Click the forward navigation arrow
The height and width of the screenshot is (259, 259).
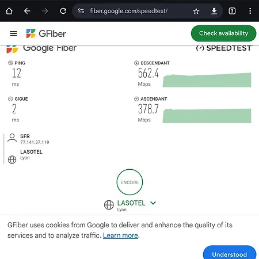(45, 11)
